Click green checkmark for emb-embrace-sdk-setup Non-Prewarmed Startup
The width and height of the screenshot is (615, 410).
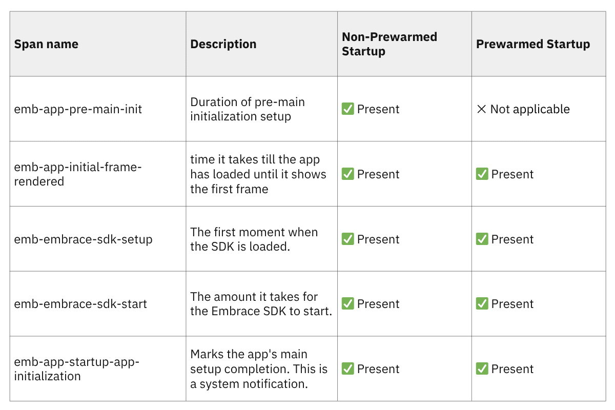[348, 239]
